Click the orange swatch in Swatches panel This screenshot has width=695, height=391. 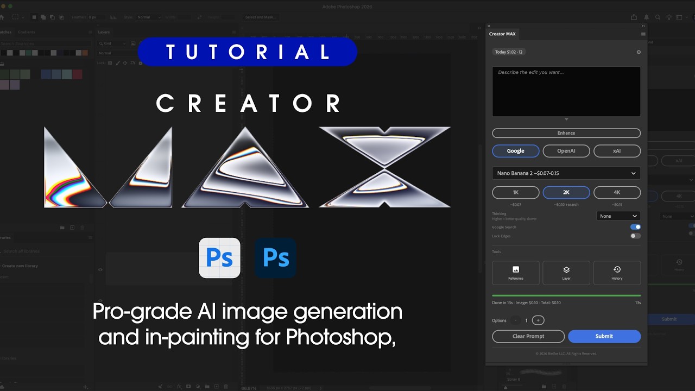85,53
